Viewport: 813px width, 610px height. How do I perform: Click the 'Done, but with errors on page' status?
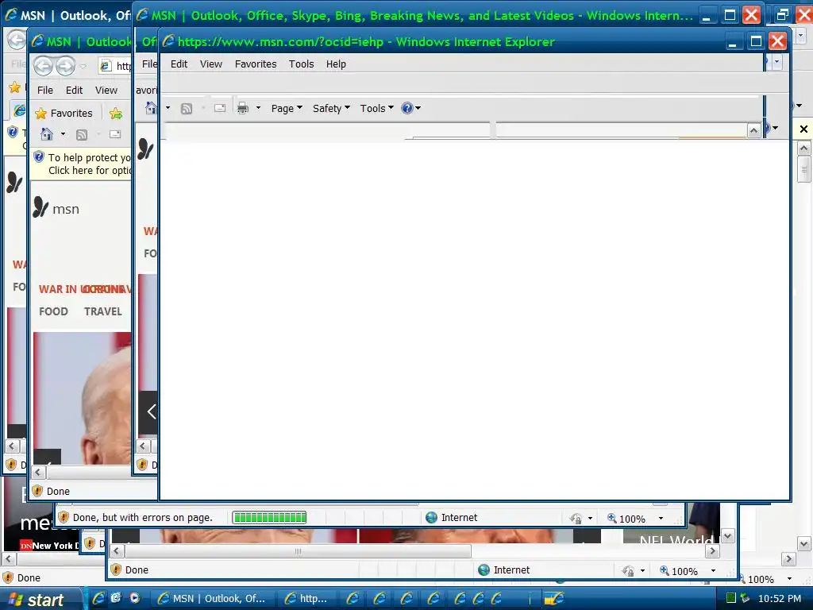click(143, 517)
